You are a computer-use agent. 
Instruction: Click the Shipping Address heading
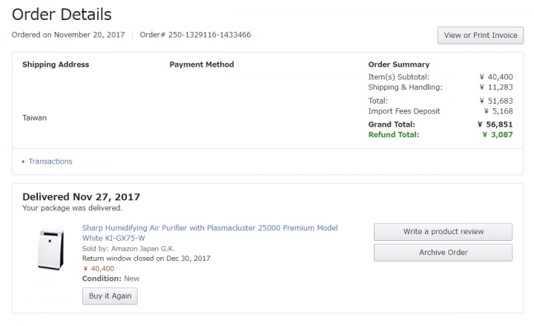click(56, 64)
